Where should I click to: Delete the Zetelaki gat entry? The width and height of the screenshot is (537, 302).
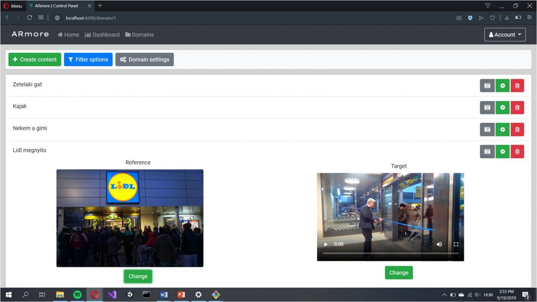pyautogui.click(x=517, y=85)
